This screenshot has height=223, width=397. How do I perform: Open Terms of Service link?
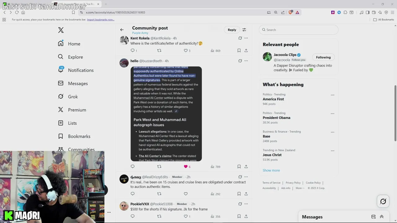pos(271,183)
